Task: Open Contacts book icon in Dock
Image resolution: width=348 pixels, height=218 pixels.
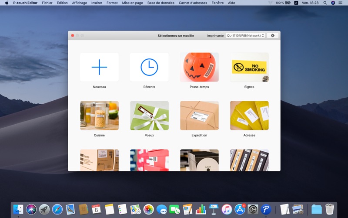Action: click(84, 209)
